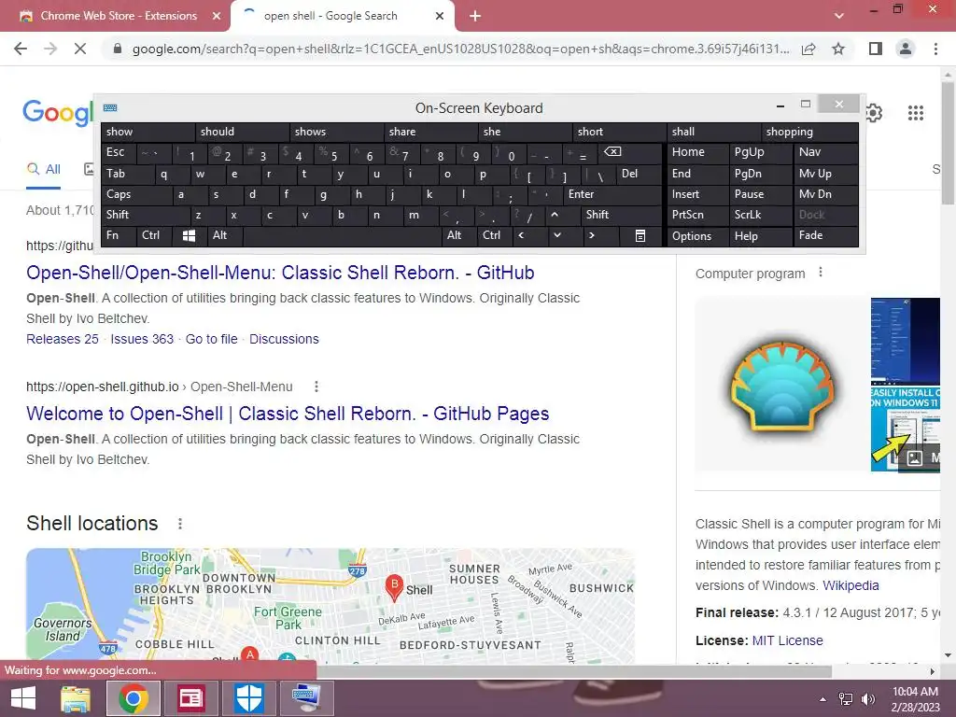The height and width of the screenshot is (717, 956).
Task: Select the All search filter tab
Action: click(43, 169)
